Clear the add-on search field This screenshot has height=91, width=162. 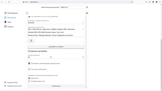tap(87, 7)
